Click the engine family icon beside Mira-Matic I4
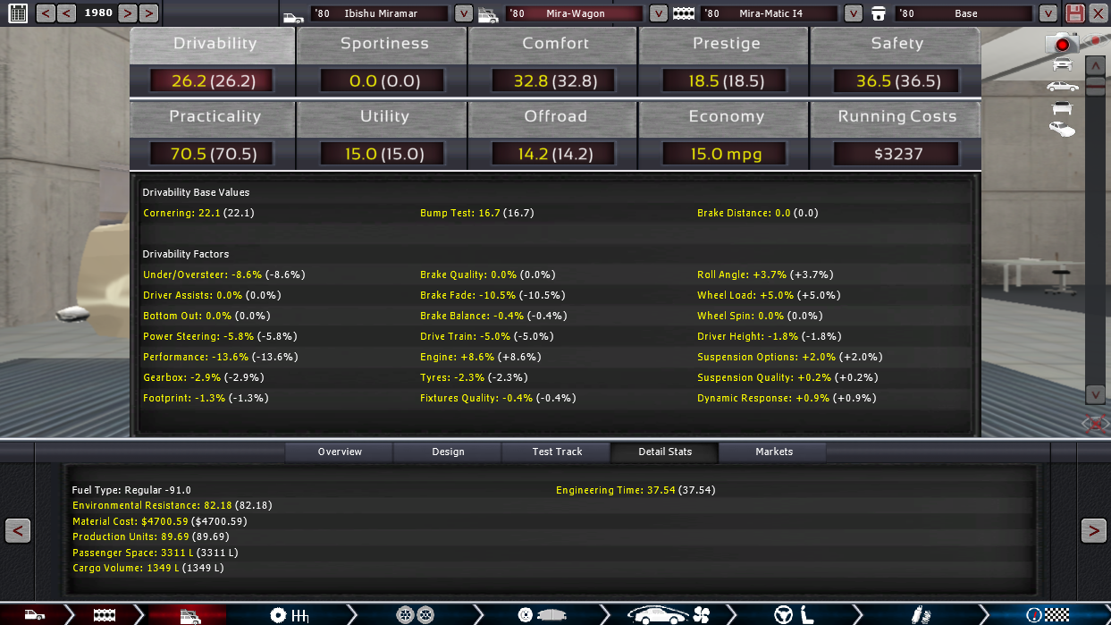This screenshot has height=625, width=1111. point(684,15)
